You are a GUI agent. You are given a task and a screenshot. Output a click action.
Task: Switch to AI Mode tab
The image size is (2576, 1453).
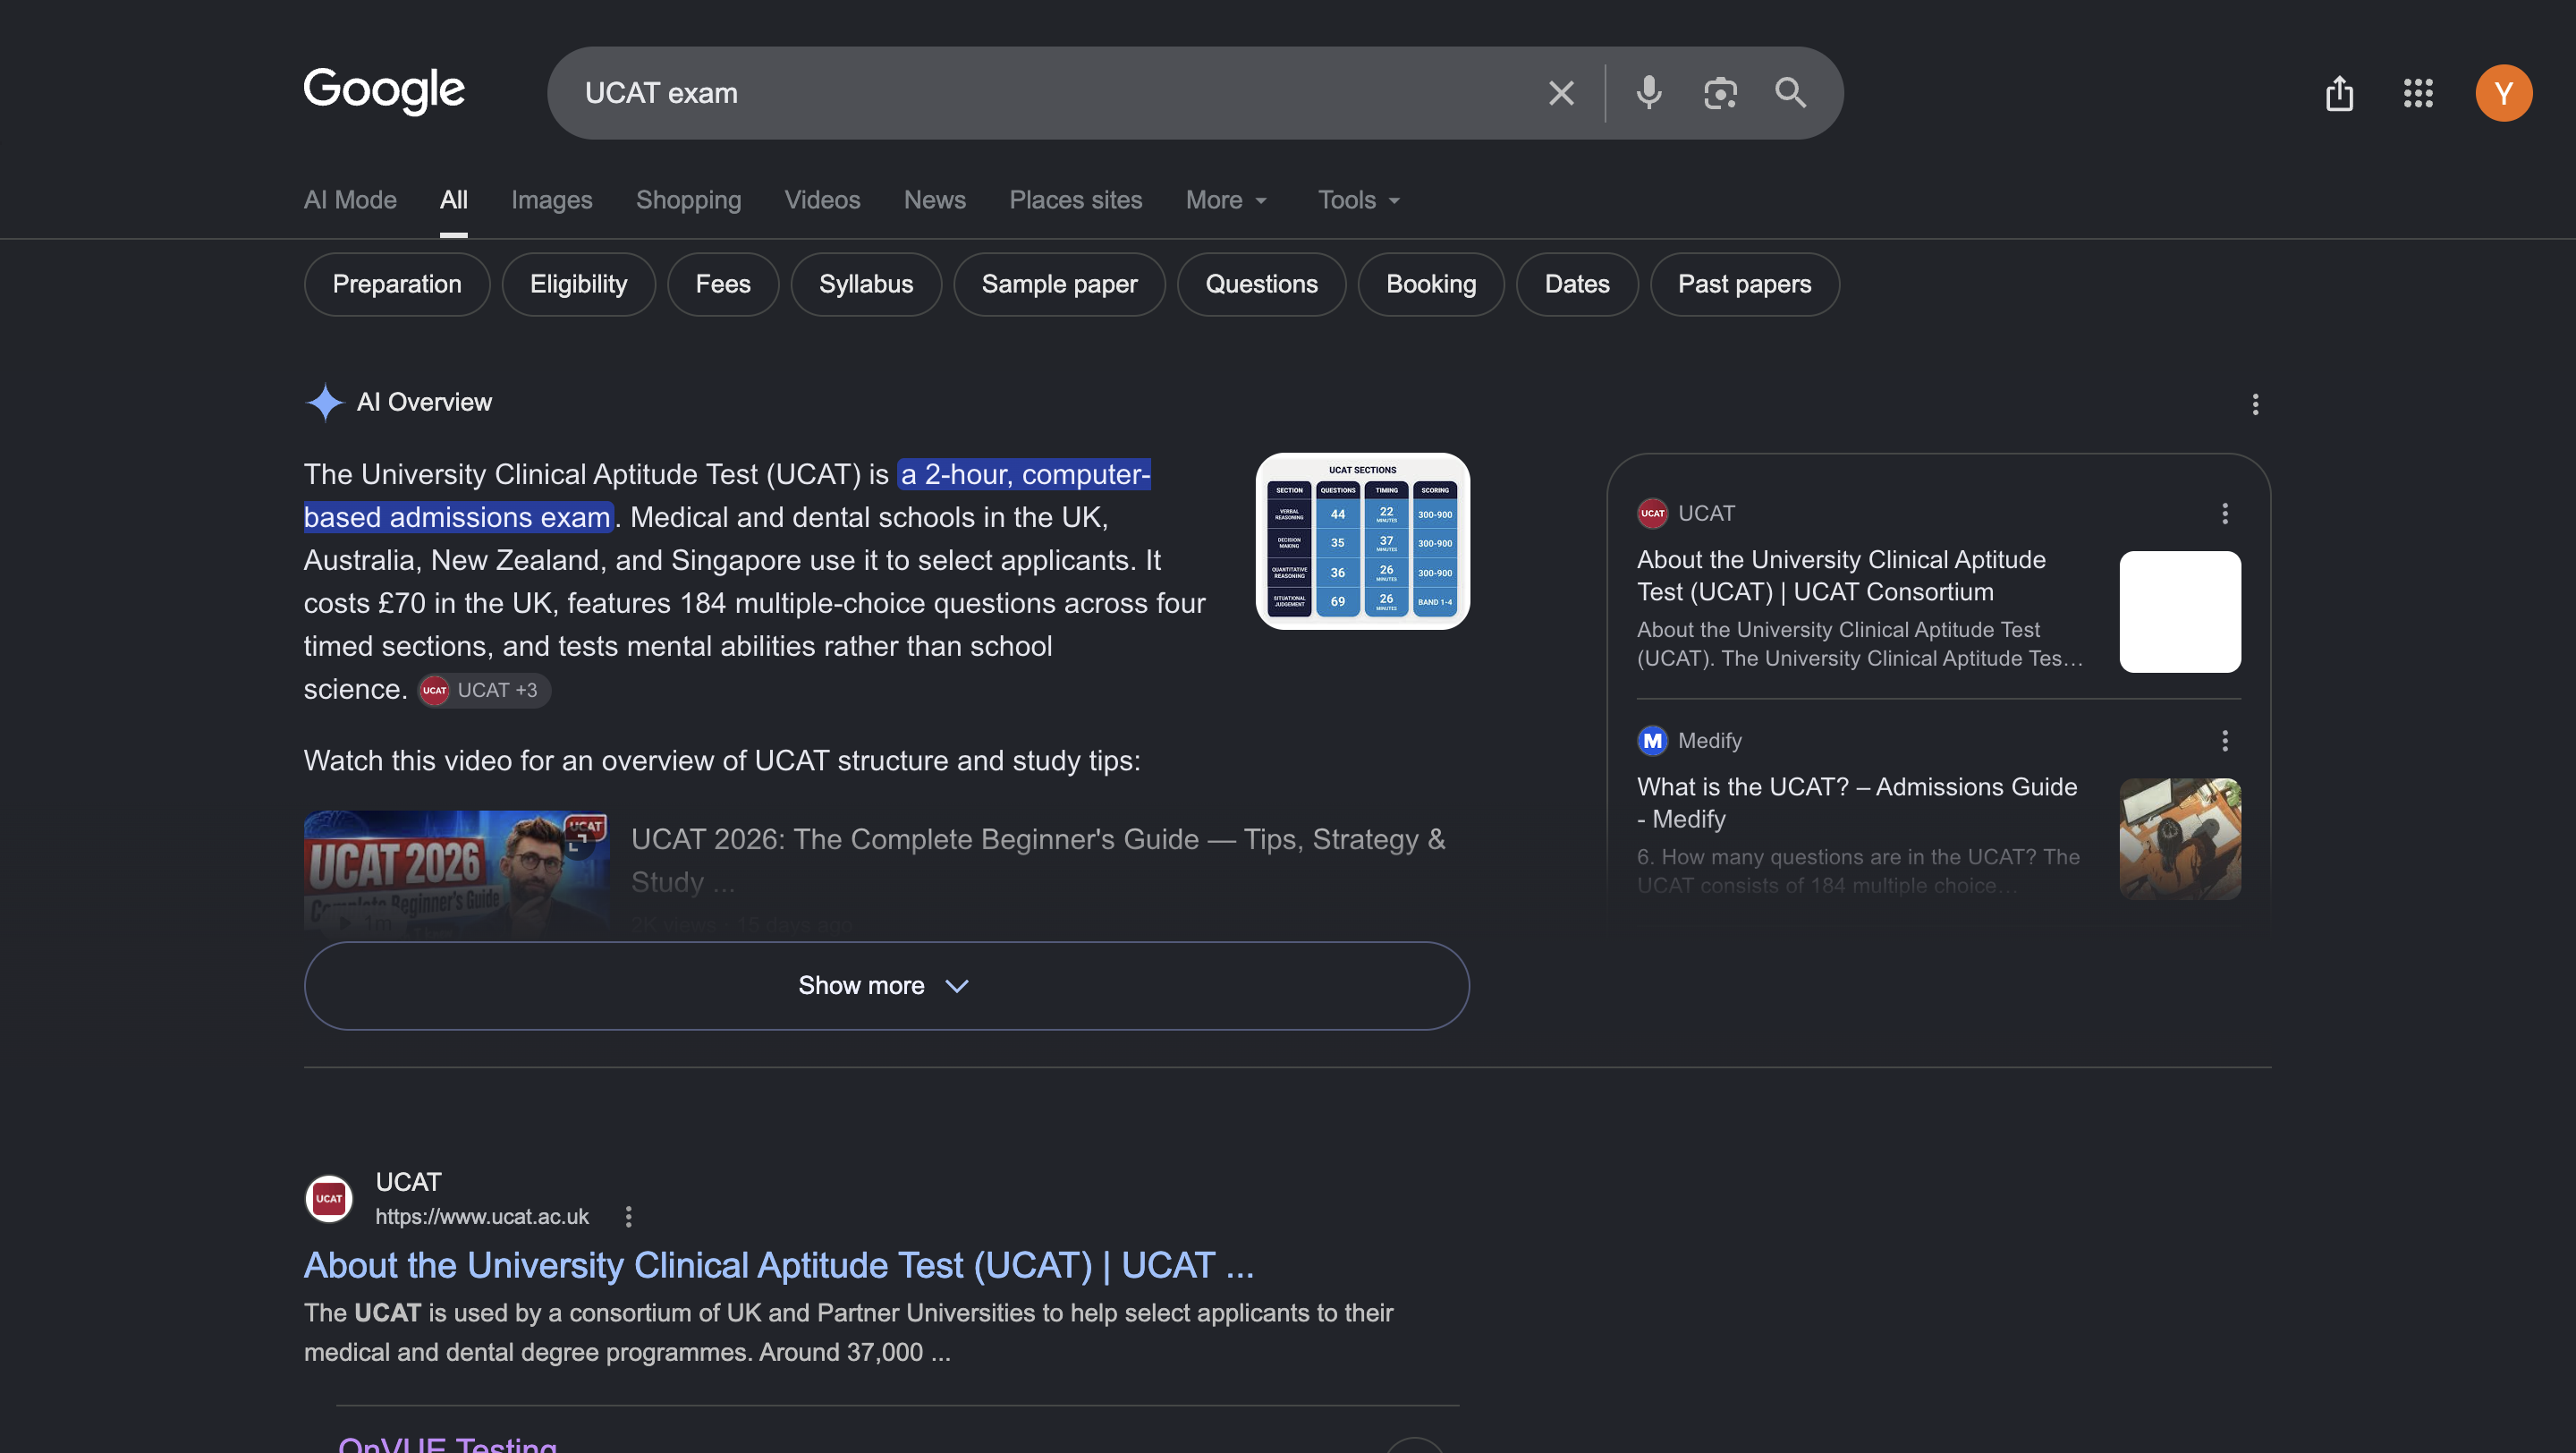click(x=350, y=200)
